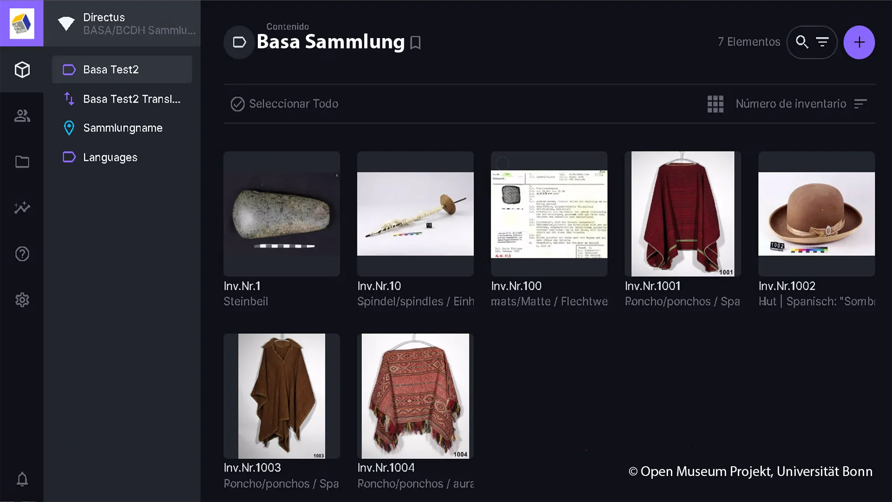Screen dimensions: 892x502
Task: Open the Content module cube icon
Action: pyautogui.click(x=22, y=70)
